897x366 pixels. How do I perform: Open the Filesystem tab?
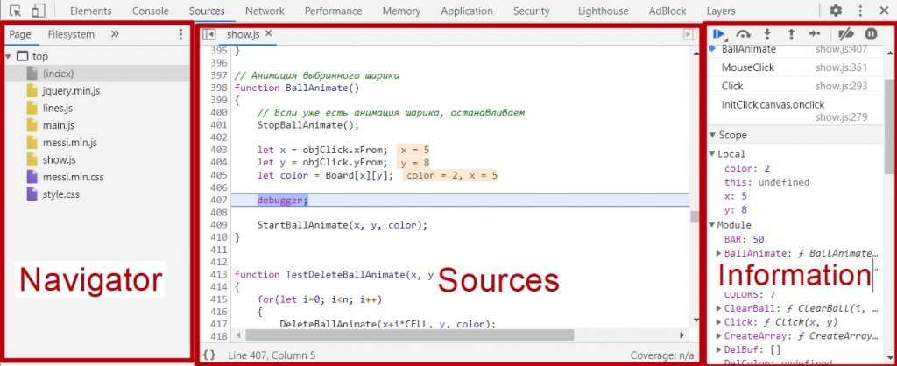point(71,34)
